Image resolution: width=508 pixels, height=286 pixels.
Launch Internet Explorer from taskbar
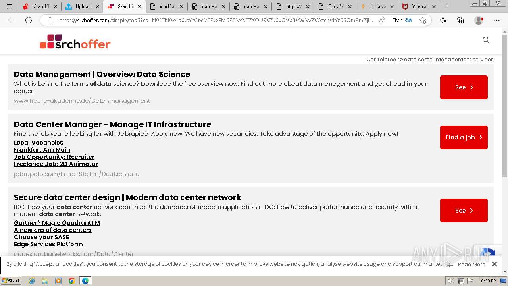coord(31,281)
